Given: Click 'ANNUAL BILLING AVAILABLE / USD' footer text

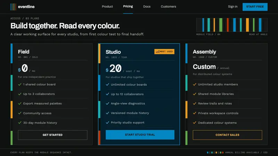Looking at the screenshot, I should pyautogui.click(x=246, y=153).
